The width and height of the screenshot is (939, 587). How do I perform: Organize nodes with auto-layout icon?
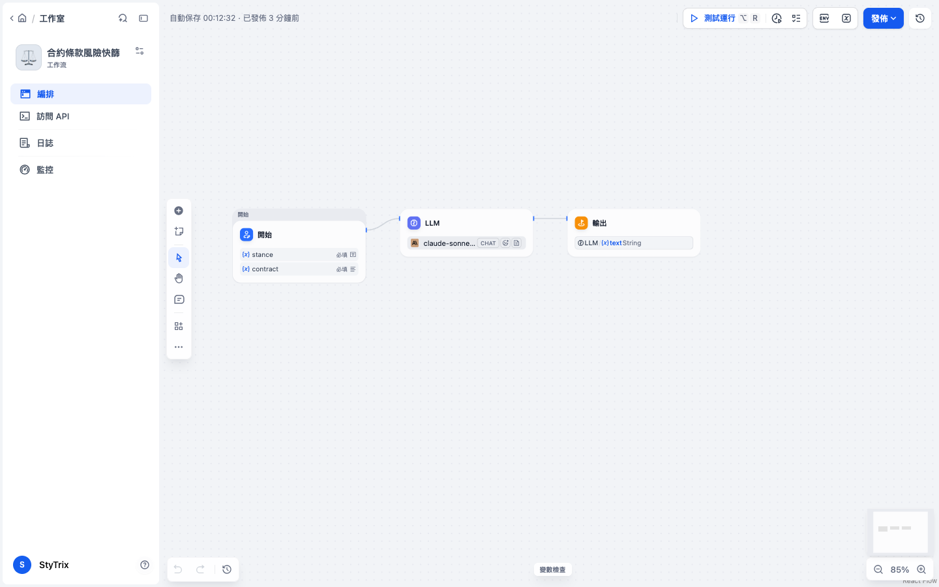tap(179, 326)
